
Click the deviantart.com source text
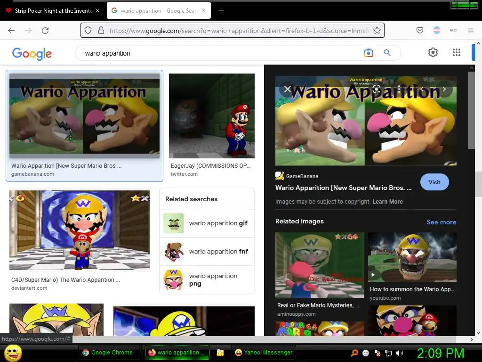29,288
